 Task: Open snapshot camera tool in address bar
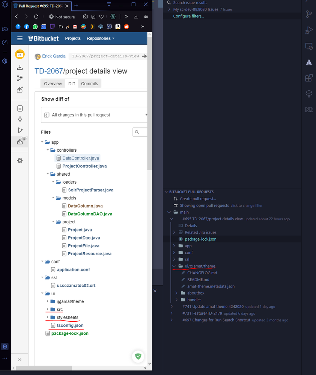(x=85, y=17)
